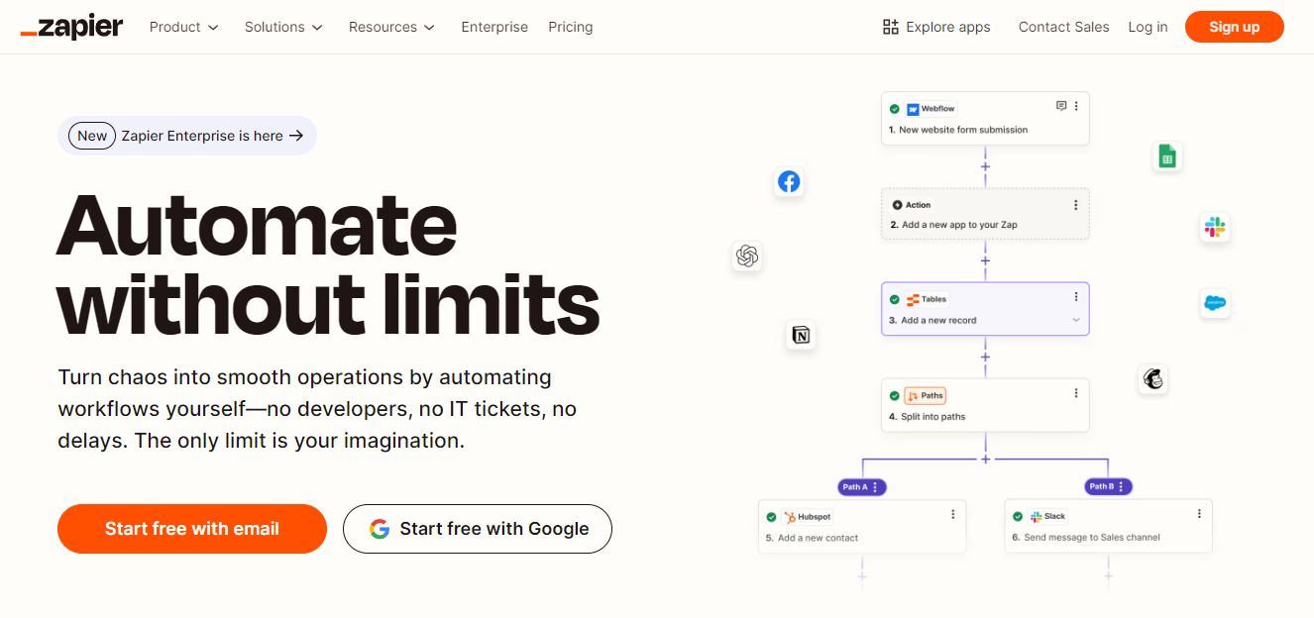The height and width of the screenshot is (618, 1314).
Task: Click the Action badge in step 2
Action: [x=912, y=205]
